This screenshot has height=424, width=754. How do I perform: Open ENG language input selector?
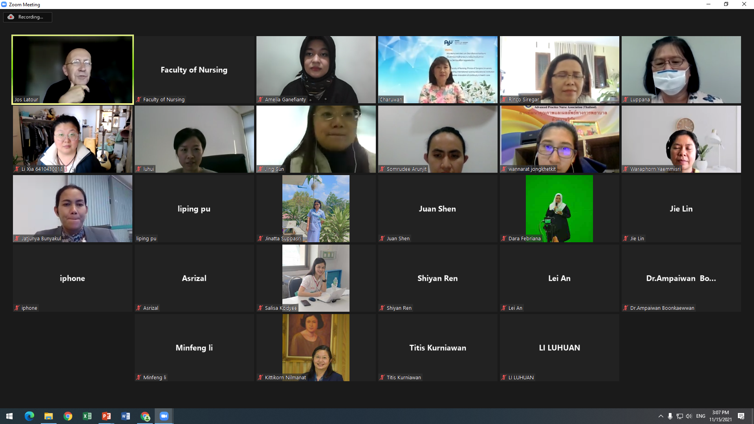point(701,416)
